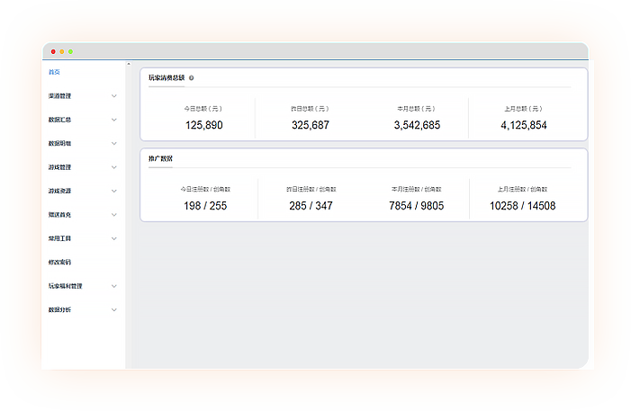The width and height of the screenshot is (631, 411).
Task: Click the 本月总额（元）label
Action: 417,109
